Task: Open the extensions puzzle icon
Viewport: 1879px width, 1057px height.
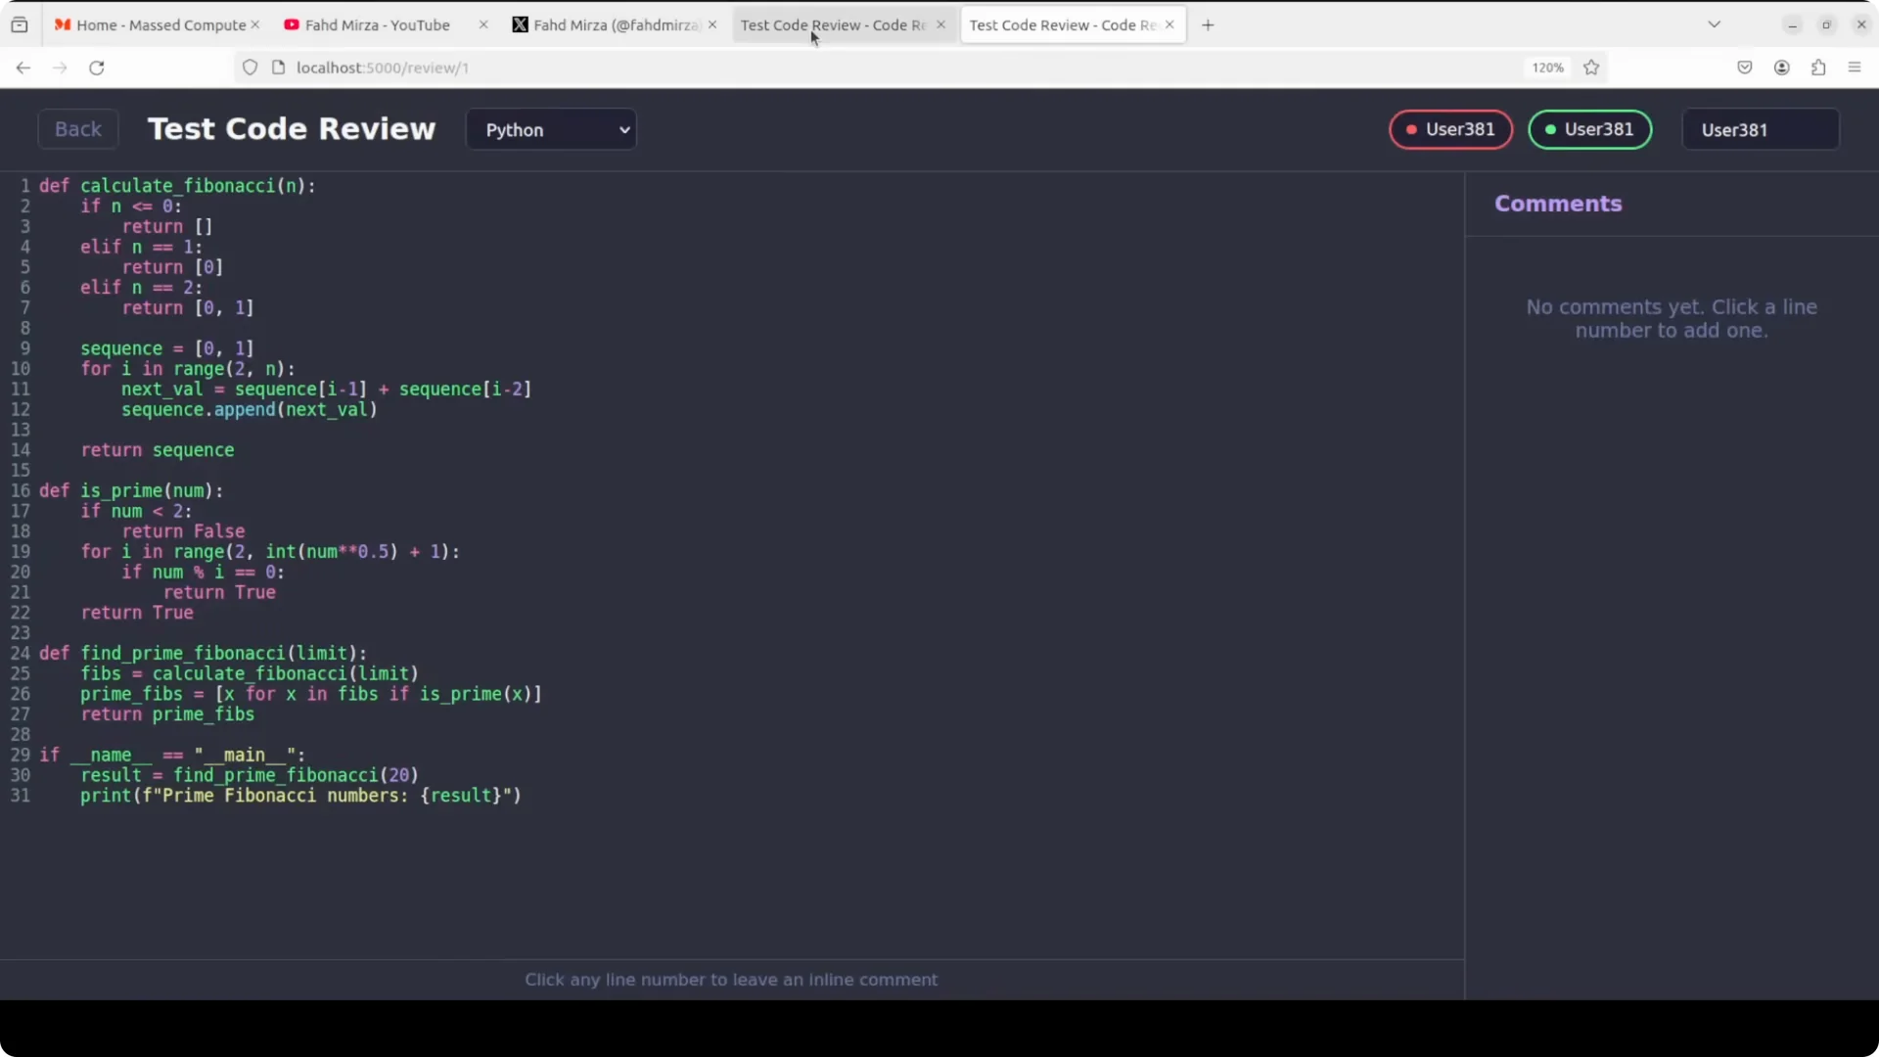Action: pyautogui.click(x=1818, y=68)
